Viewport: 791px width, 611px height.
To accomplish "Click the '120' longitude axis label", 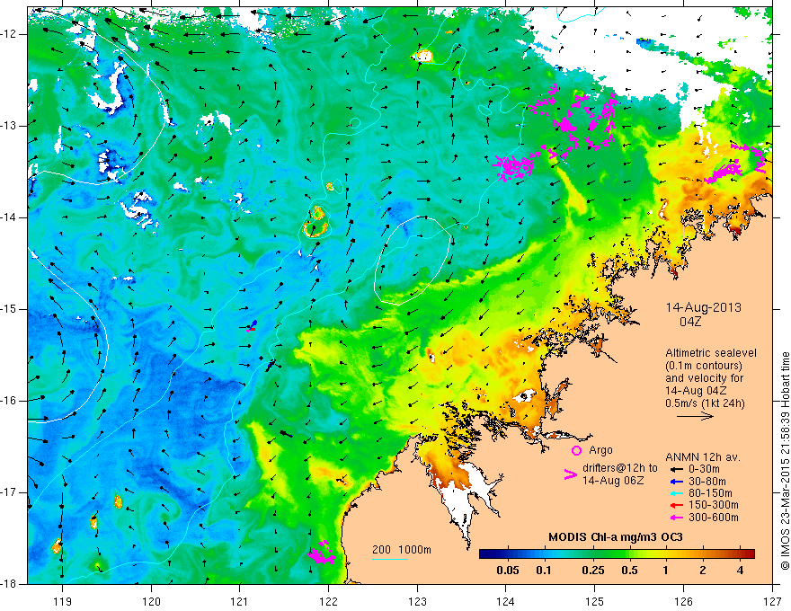I will click(151, 601).
